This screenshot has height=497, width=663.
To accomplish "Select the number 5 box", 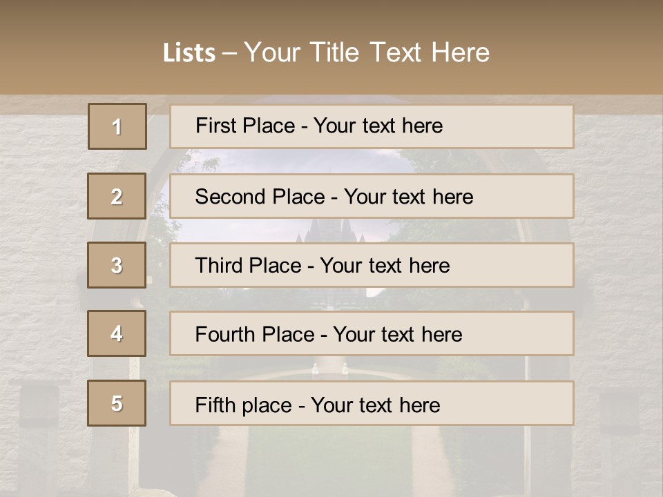I will tap(117, 403).
